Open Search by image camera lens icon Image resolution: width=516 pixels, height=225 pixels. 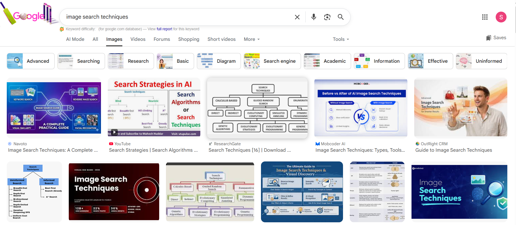(327, 17)
